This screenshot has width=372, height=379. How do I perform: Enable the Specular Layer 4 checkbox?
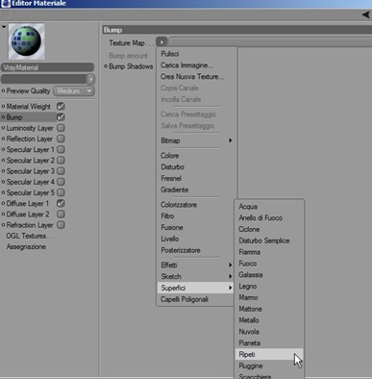click(x=61, y=182)
